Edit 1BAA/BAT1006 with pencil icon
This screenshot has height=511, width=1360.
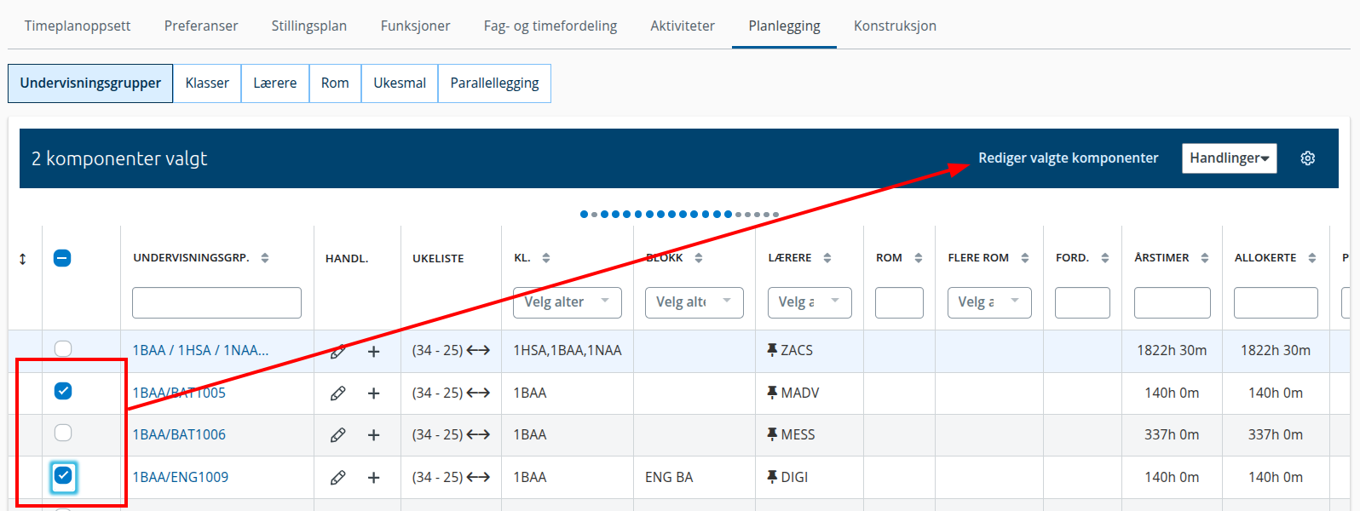tap(338, 435)
